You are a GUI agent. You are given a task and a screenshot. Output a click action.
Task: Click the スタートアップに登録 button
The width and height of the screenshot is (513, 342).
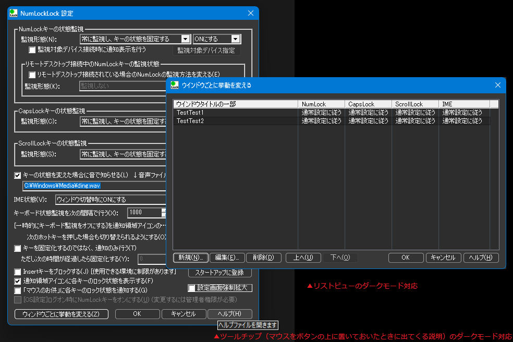point(219,273)
